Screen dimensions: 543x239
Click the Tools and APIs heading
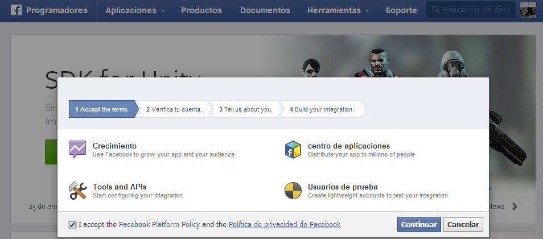pyautogui.click(x=120, y=187)
